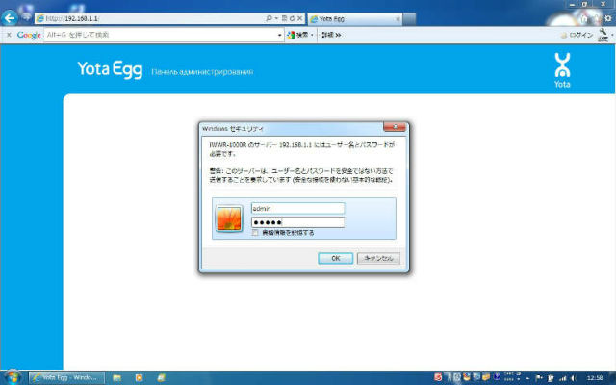Click the Cancel button in the dialog
The width and height of the screenshot is (616, 385).
click(377, 258)
